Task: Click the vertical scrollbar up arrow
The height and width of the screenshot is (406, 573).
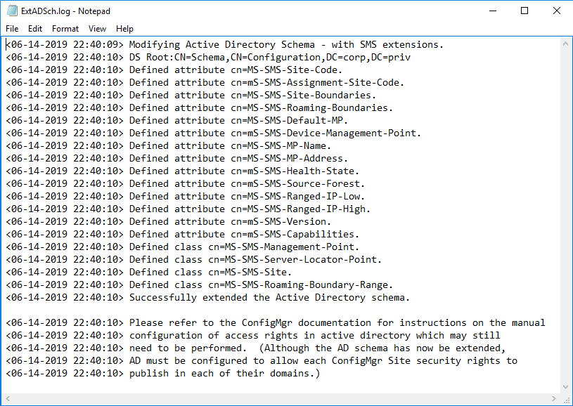Action: [x=567, y=42]
